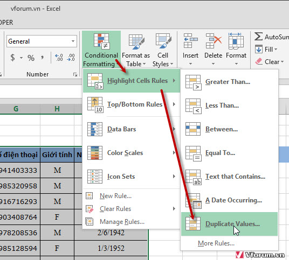This screenshot has height=260, width=289.
Task: Expand Highlight Cells Rules submenu arrow
Action: [174, 81]
